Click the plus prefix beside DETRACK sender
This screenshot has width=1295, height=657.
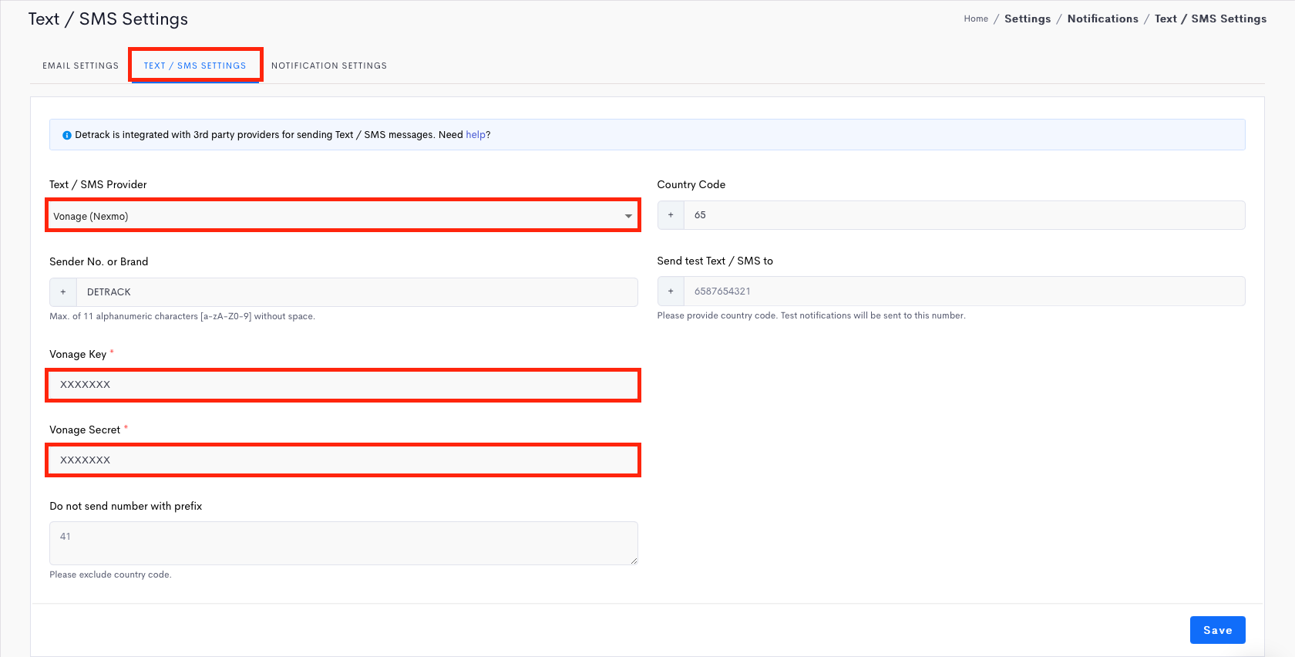(63, 292)
